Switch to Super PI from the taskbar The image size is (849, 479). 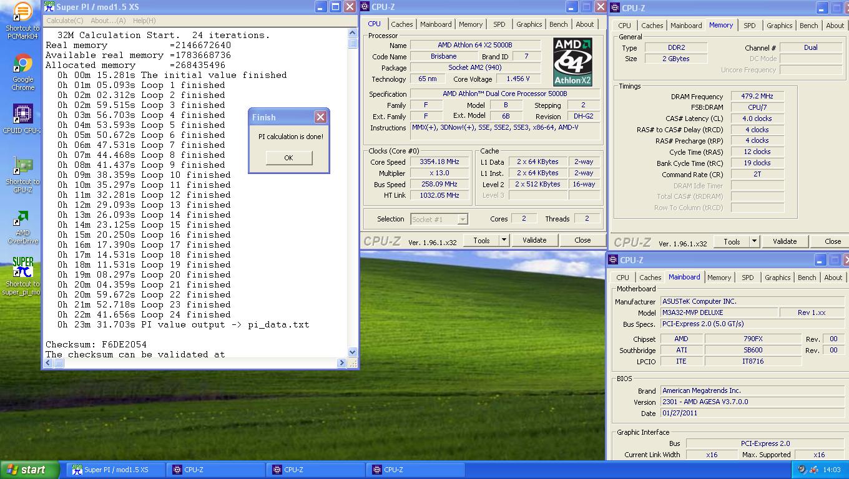(x=116, y=470)
